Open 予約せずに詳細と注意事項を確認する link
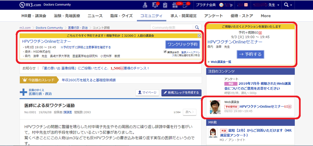 (86, 47)
